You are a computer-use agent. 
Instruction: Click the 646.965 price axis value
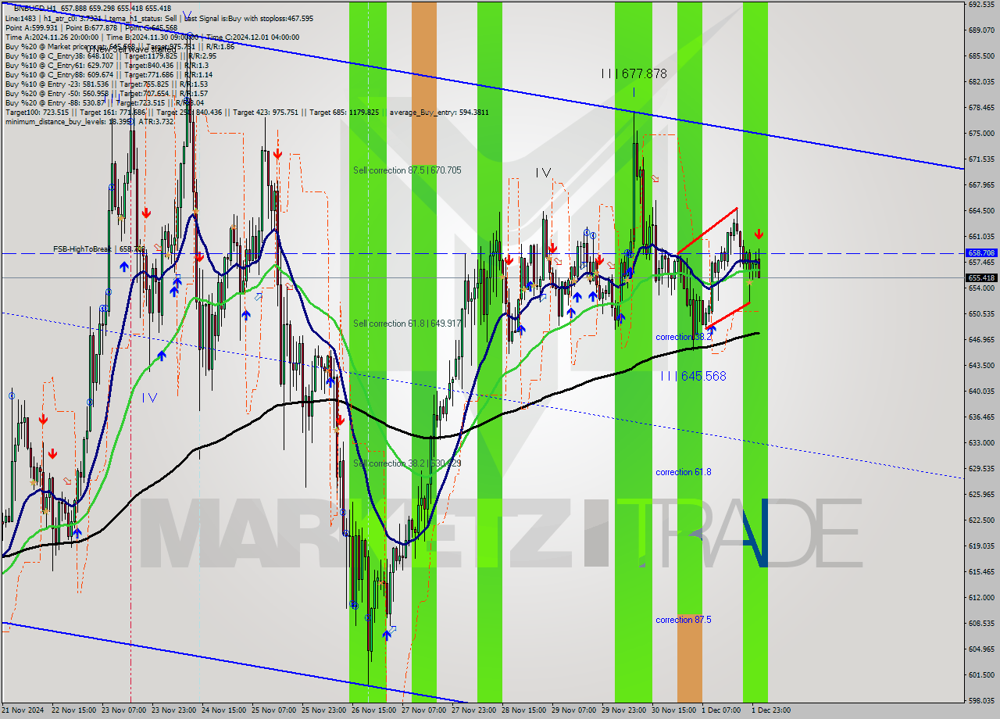point(981,339)
